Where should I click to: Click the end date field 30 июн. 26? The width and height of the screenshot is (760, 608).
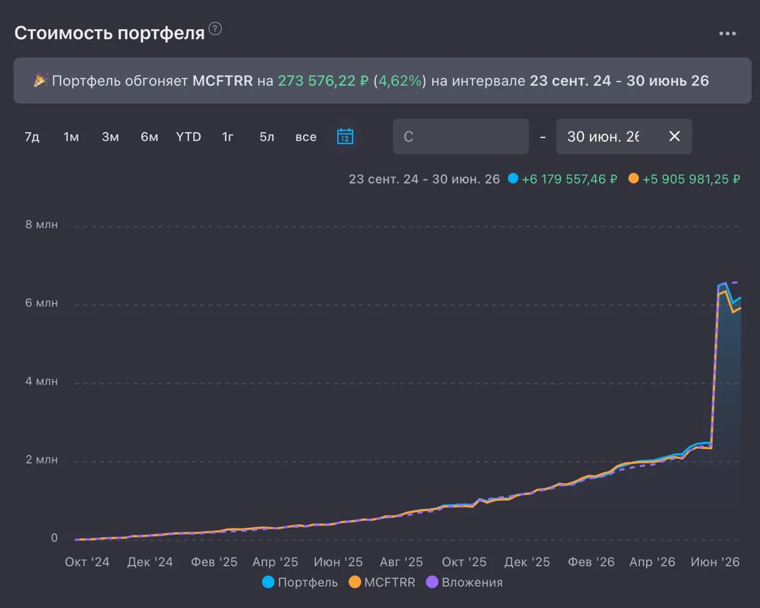pos(624,136)
